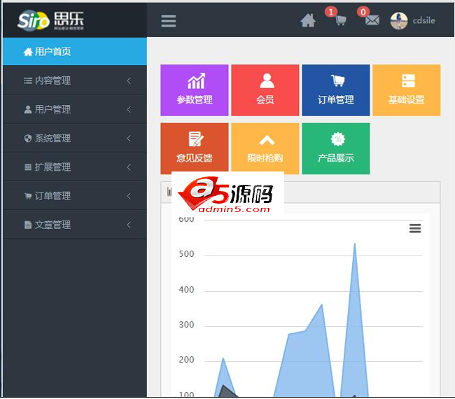Open the orange 基础设置 tile

407,90
